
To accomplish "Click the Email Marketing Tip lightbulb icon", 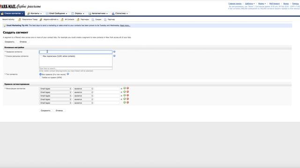I will 5,26.
